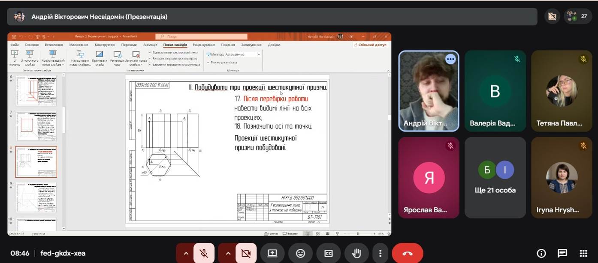The image size is (598, 263).
Task: Select slide 9 thumbnail
Action: point(36,197)
